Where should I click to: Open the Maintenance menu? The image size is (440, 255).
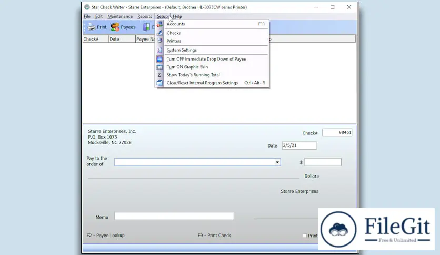[x=120, y=16]
